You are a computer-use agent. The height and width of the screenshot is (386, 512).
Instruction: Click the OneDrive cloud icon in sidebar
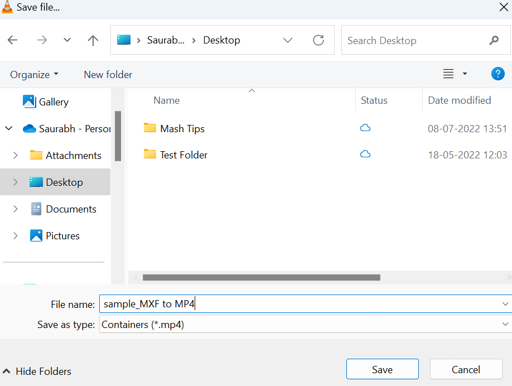[x=30, y=128]
